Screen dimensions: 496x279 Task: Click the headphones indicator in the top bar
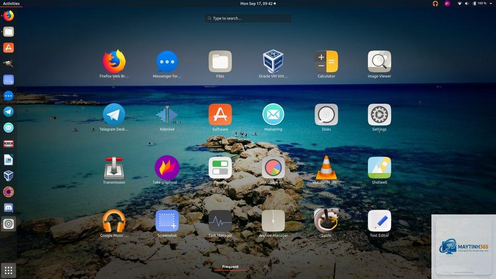pos(435,4)
